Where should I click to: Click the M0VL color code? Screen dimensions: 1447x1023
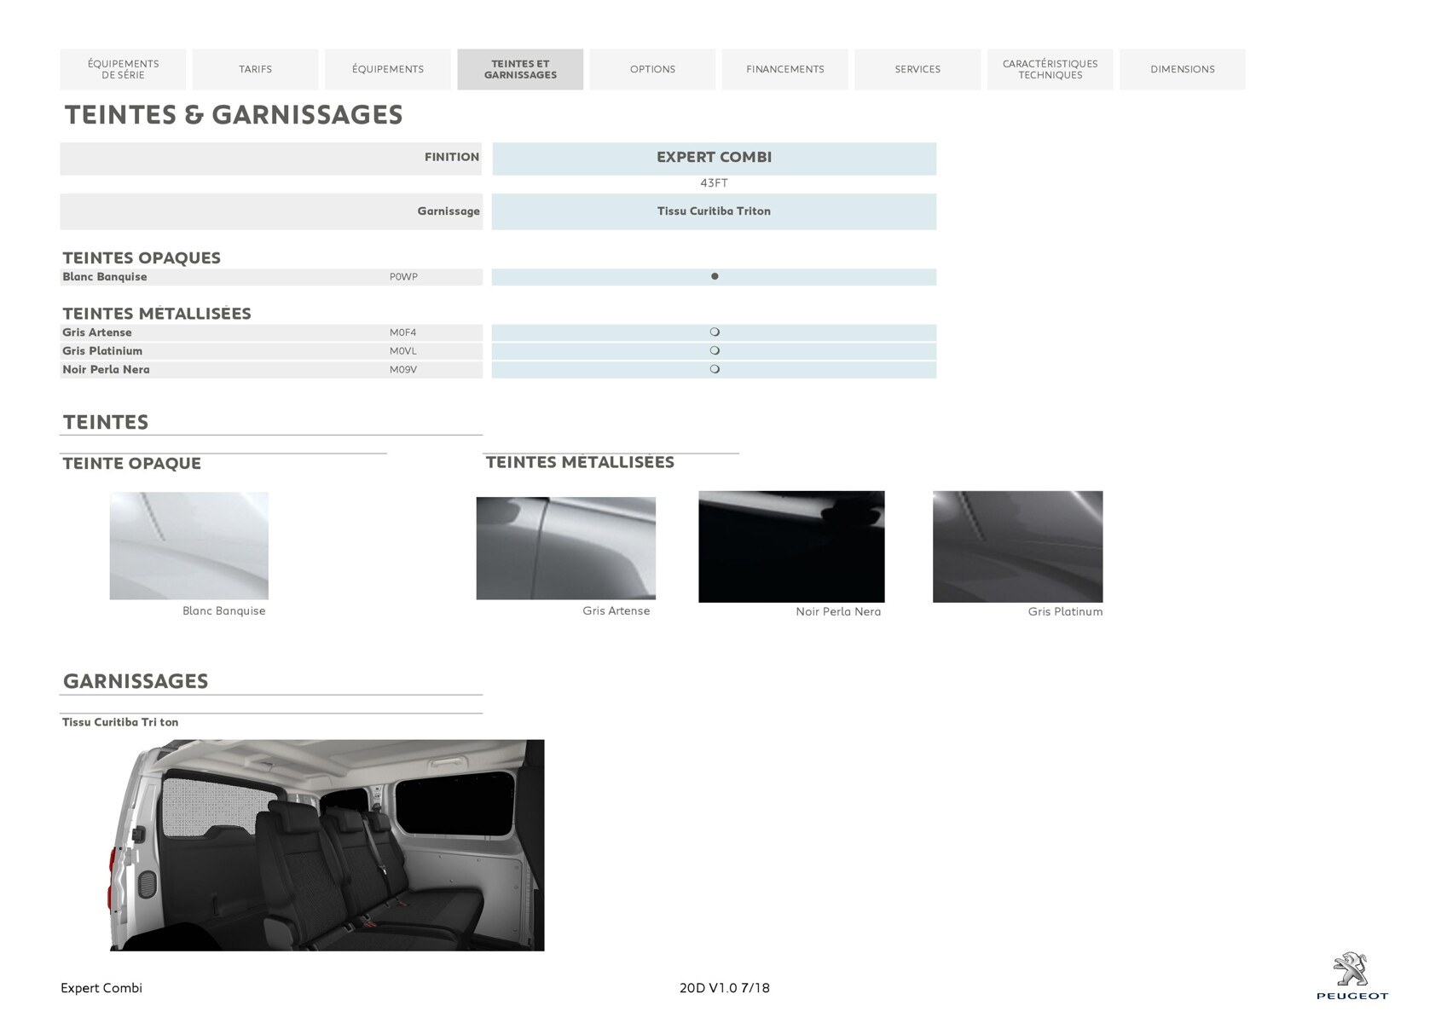[402, 351]
